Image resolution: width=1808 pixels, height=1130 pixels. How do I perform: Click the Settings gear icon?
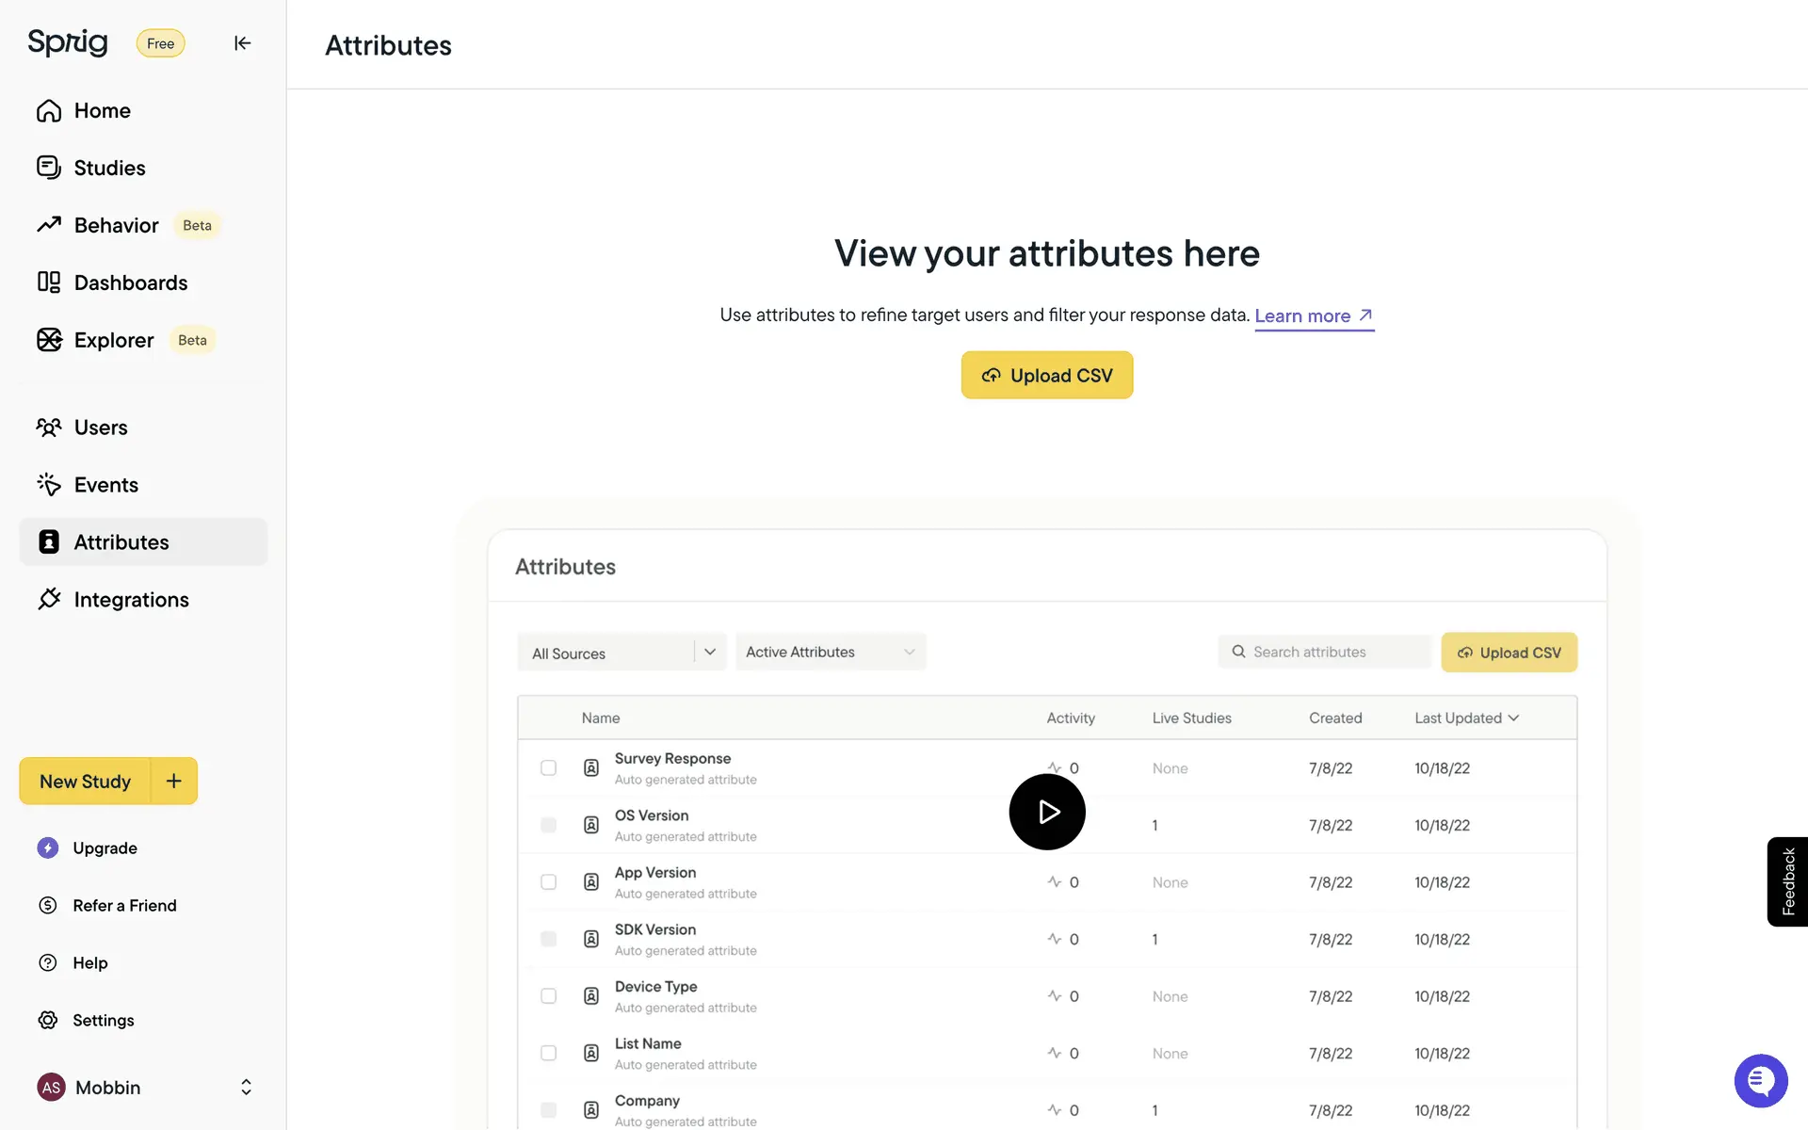point(48,1020)
